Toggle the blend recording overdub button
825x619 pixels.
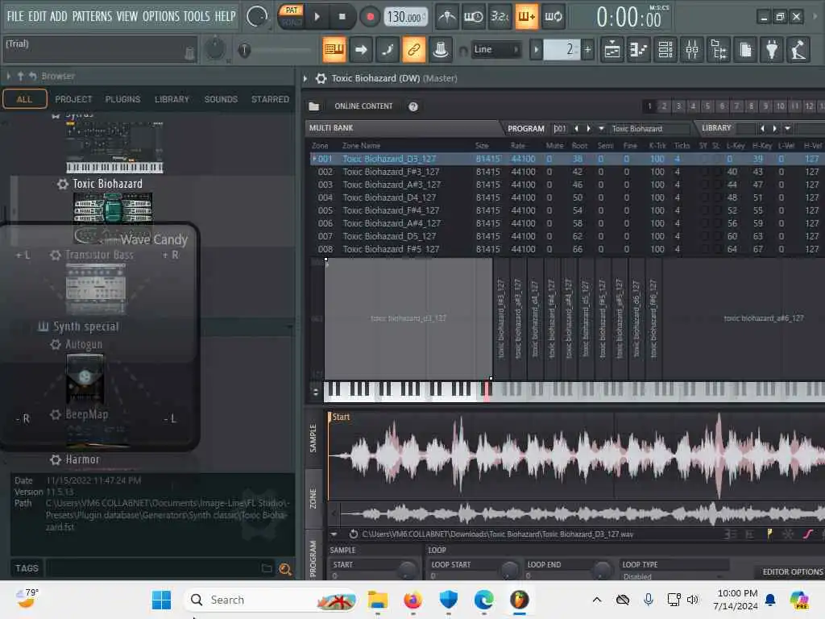[x=525, y=17]
